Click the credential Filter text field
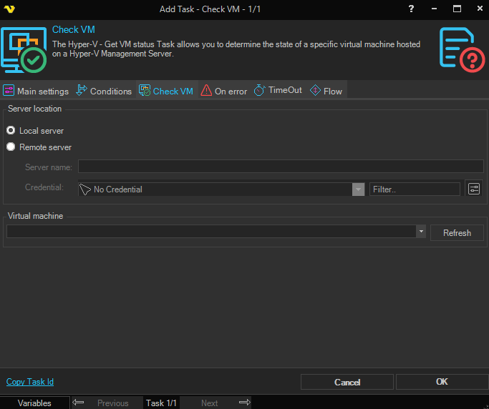Viewport: 489px width, 409px height. (x=415, y=189)
